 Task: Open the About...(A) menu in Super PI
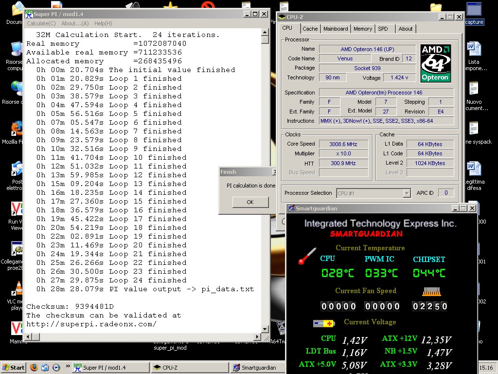click(x=75, y=23)
